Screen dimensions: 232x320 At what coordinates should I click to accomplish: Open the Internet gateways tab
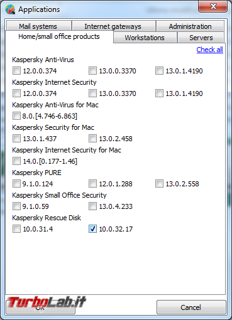tap(113, 26)
